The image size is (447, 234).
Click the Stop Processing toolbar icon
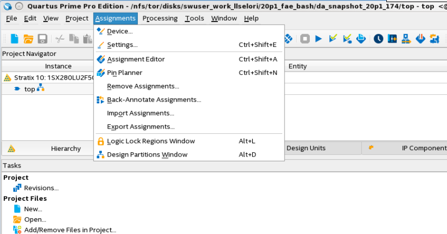pyautogui.click(x=305, y=38)
